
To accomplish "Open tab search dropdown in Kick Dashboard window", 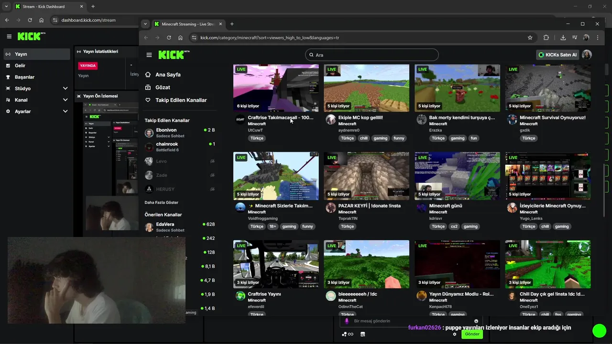I will [x=6, y=7].
